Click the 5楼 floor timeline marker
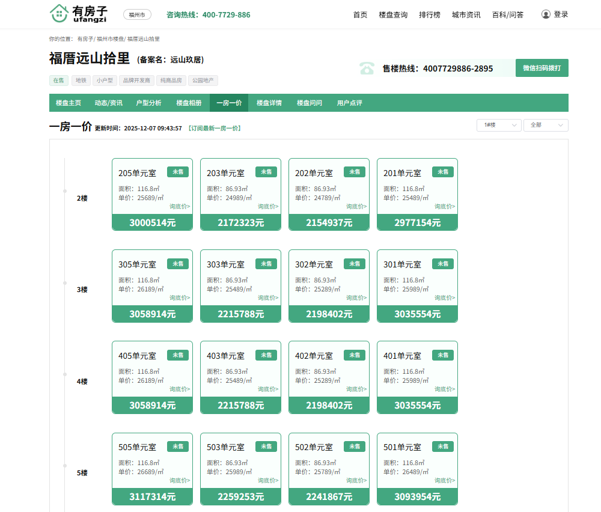Viewport: 601px width, 512px height. click(65, 465)
